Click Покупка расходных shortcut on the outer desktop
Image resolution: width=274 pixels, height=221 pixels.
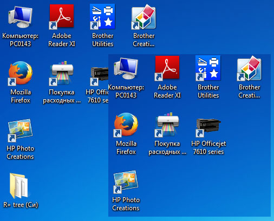(x=62, y=73)
